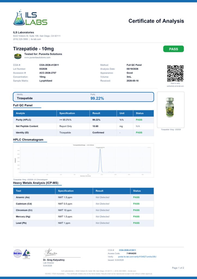The image size is (197, 279).
Task: Open the portal.ils-lab.com verify link
Action: (137, 257)
